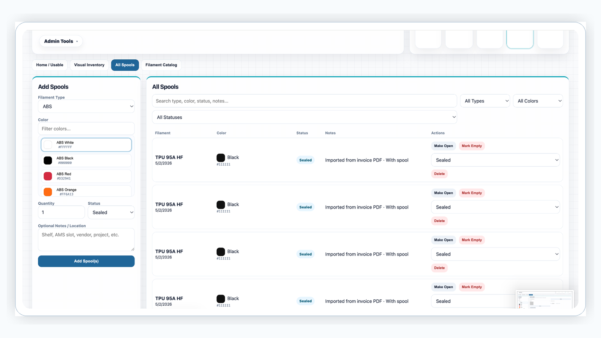Open the All Colors filter dropdown
Screen dimensions: 601x338
click(x=538, y=101)
